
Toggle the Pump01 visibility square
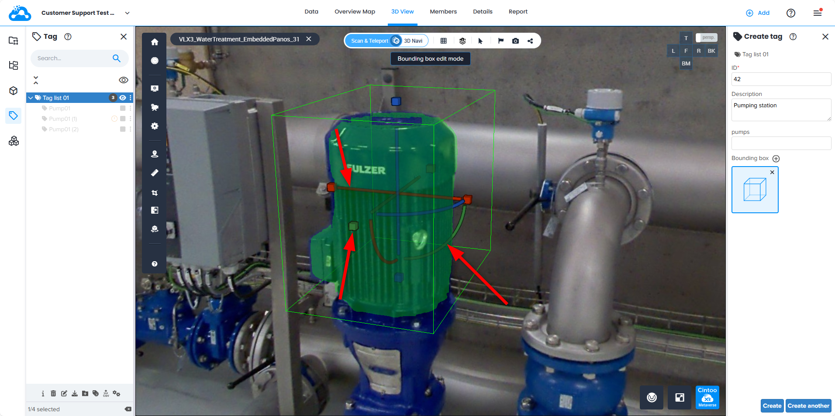(x=123, y=108)
